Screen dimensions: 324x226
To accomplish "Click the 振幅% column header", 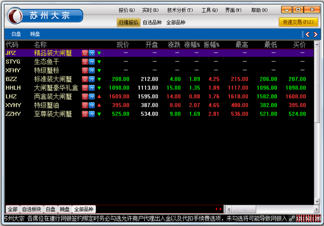I will pos(211,44).
